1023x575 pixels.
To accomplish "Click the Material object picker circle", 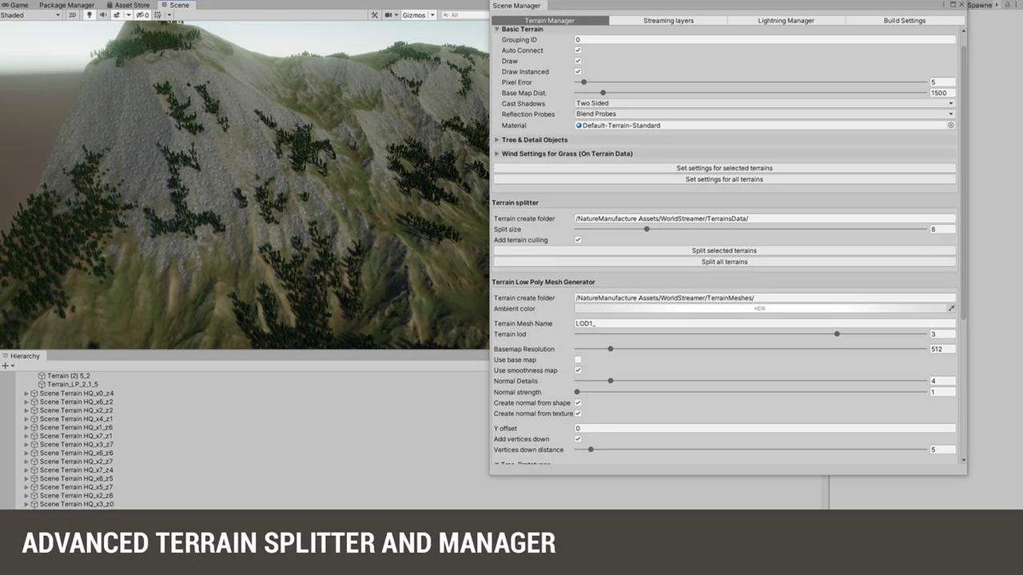I will pyautogui.click(x=951, y=125).
